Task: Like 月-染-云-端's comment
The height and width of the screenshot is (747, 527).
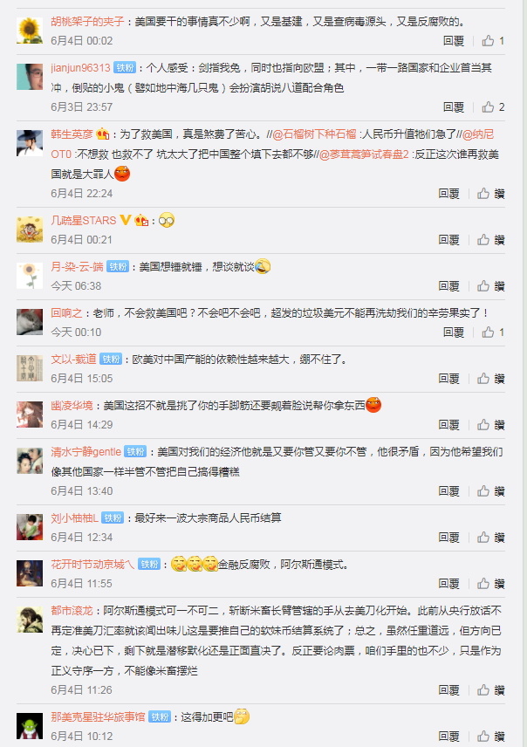Action: [490, 286]
